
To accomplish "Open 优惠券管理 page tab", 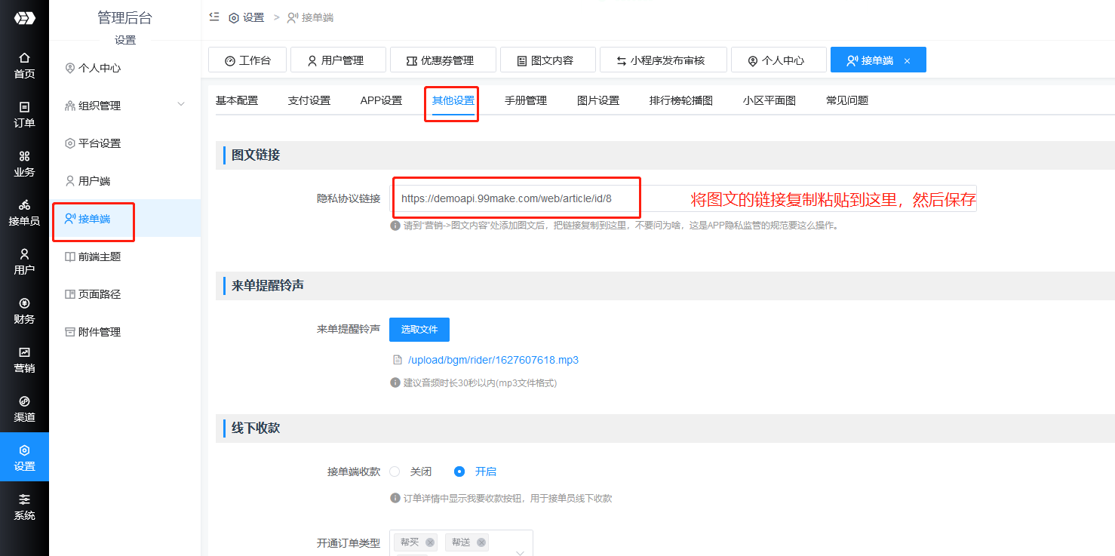I will point(443,60).
